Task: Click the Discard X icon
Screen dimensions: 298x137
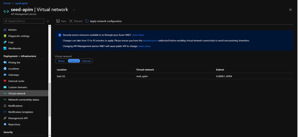Action: tap(71, 21)
